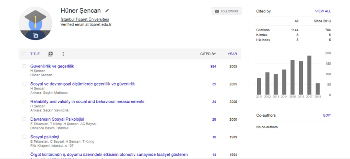
Task: Tick the checkbox for Sosyal psikoloji
Action: click(x=24, y=137)
